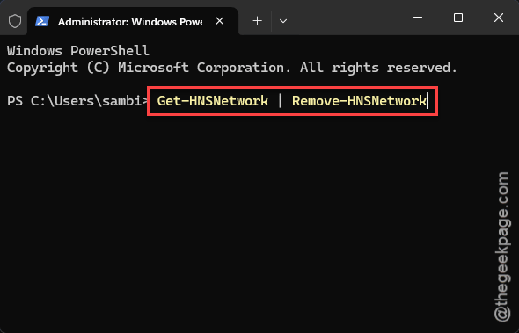Select the Administrator: Windows PowerShell tab
Screen dimensions: 519x333
point(133,21)
